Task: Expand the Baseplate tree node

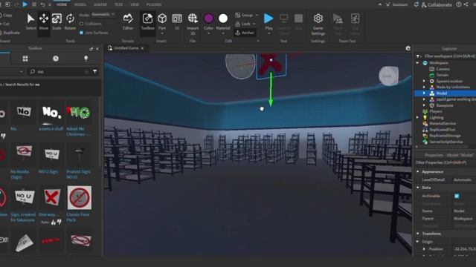Action: point(424,105)
